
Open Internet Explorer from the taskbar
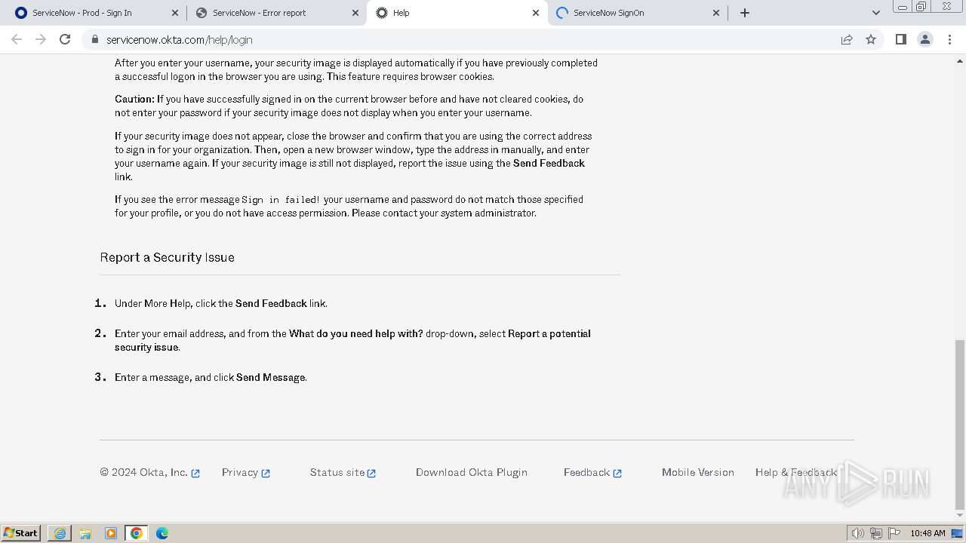(x=60, y=533)
